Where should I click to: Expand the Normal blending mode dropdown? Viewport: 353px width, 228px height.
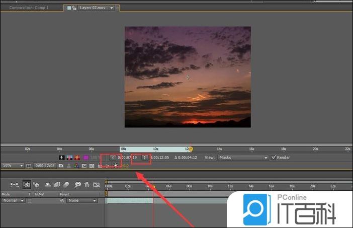click(13, 201)
